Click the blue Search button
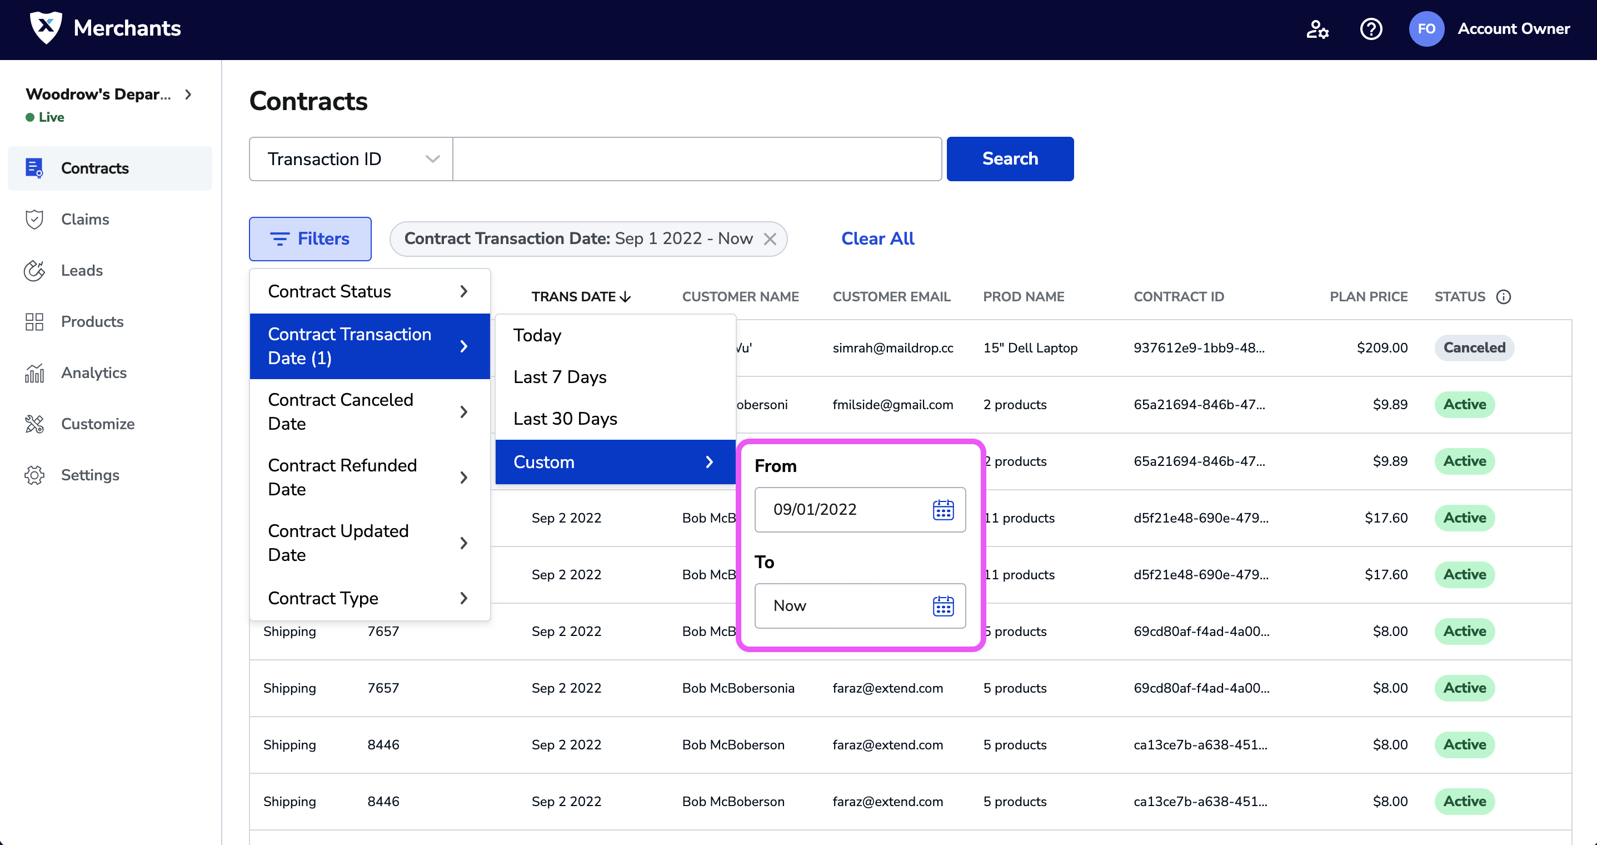The image size is (1597, 845). click(x=1009, y=159)
